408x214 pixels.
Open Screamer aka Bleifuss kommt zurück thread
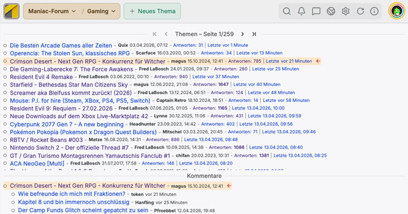71,93
